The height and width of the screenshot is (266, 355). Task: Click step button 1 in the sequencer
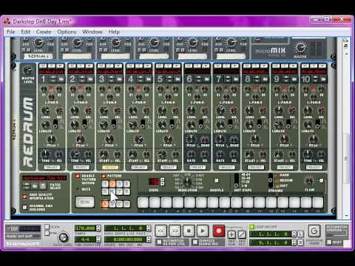[143, 202]
